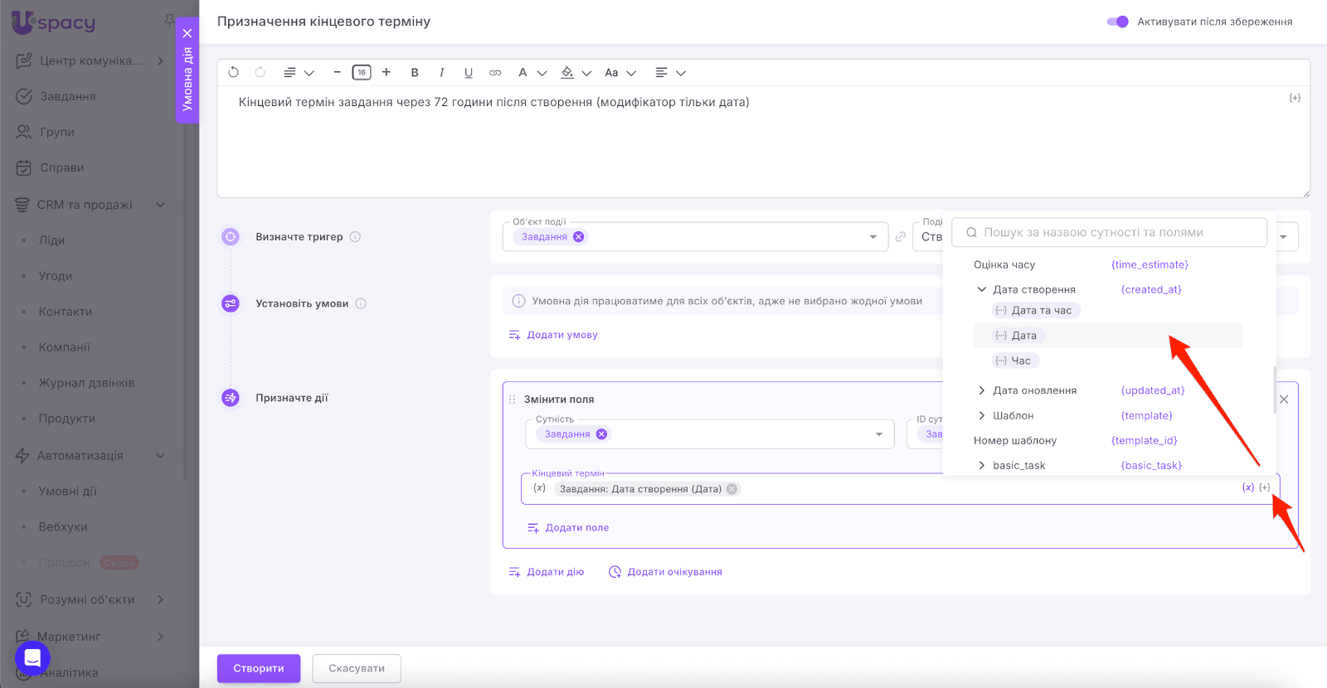
Task: Click the entity and field search box
Action: [1109, 233]
